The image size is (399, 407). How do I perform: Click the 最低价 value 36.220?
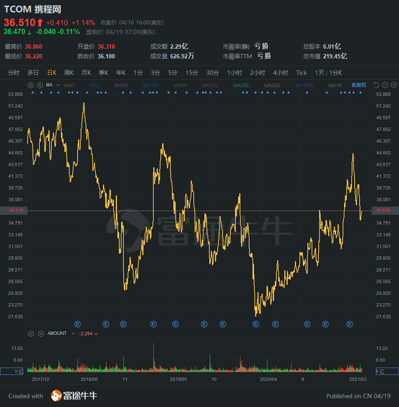pyautogui.click(x=34, y=56)
